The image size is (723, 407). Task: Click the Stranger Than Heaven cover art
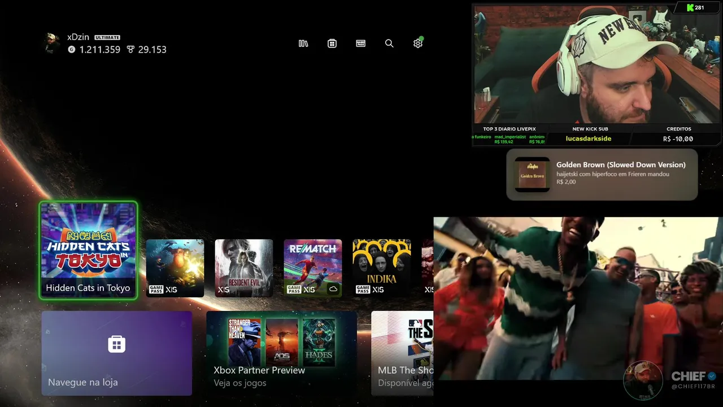(244, 342)
